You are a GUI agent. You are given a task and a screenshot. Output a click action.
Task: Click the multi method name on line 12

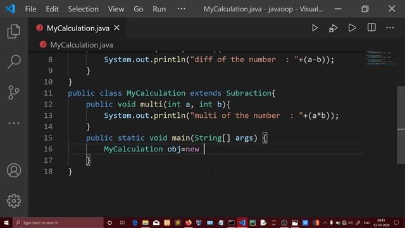[x=151, y=104]
